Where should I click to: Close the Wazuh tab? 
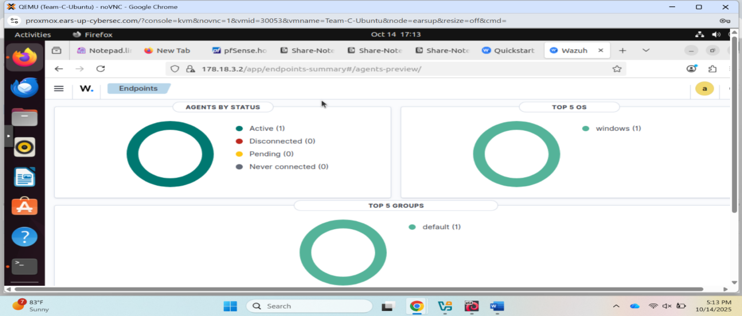pyautogui.click(x=601, y=50)
